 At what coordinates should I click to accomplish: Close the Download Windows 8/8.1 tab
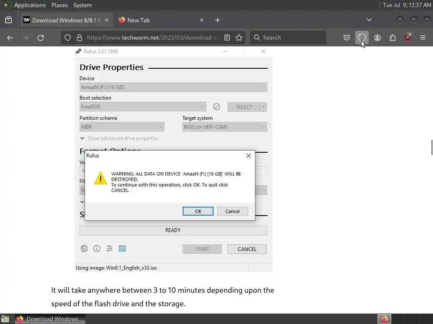[x=107, y=20]
